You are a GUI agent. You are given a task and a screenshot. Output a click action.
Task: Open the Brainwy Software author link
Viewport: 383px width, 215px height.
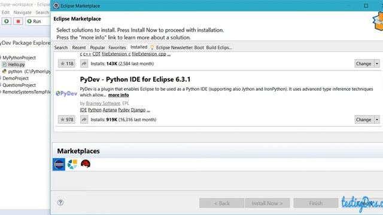103,103
